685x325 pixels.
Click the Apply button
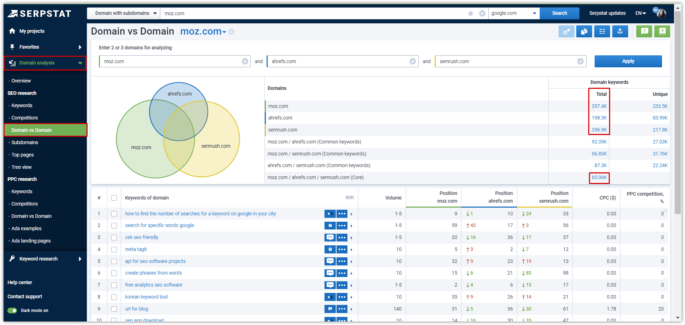click(x=628, y=61)
